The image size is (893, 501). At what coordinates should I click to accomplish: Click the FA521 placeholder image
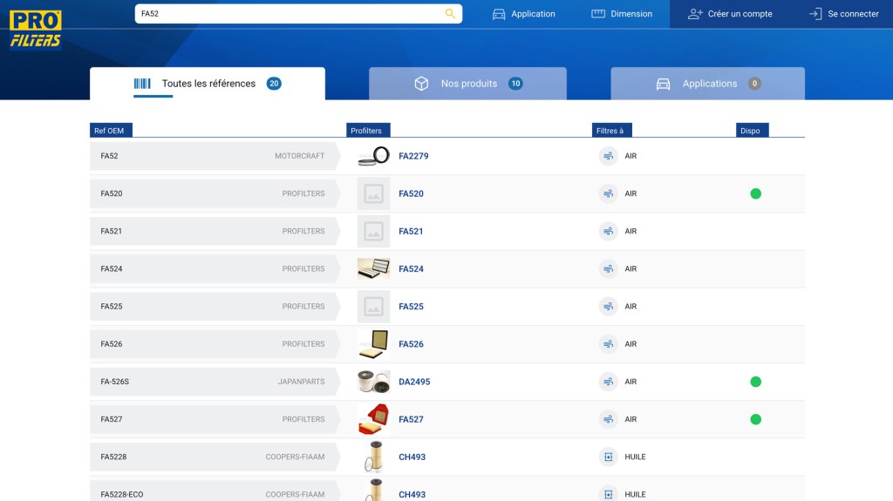[x=373, y=231]
